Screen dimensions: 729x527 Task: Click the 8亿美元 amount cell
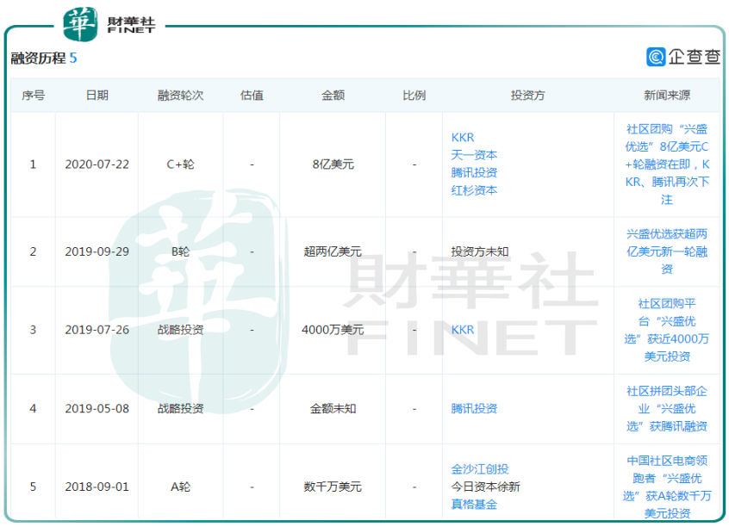coord(333,164)
